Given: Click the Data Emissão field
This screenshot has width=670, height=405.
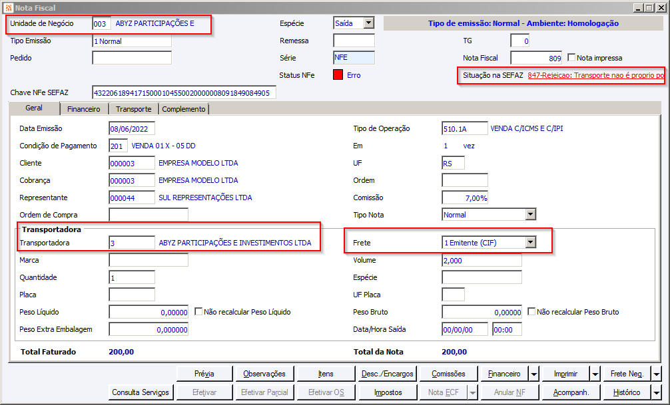Looking at the screenshot, I should 132,128.
